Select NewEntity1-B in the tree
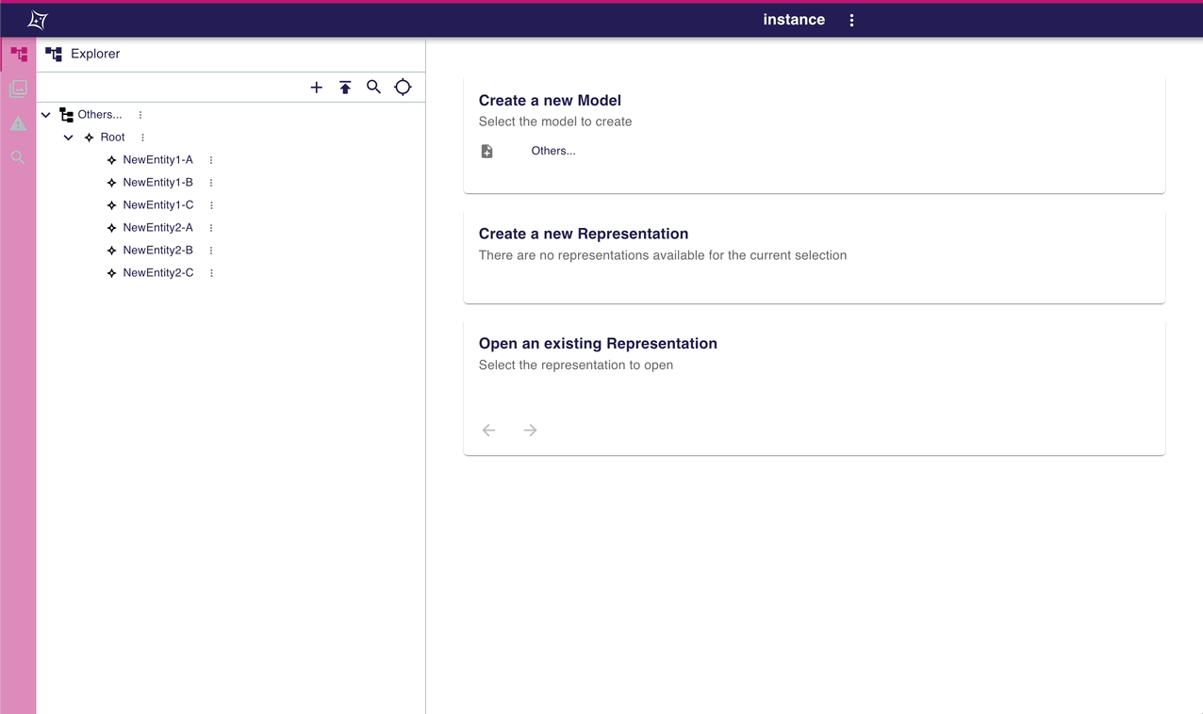This screenshot has width=1203, height=714. coord(157,183)
